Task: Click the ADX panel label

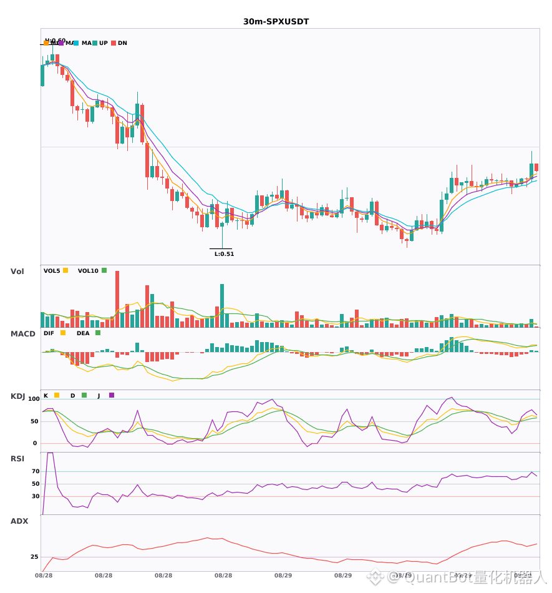Action: (x=19, y=521)
